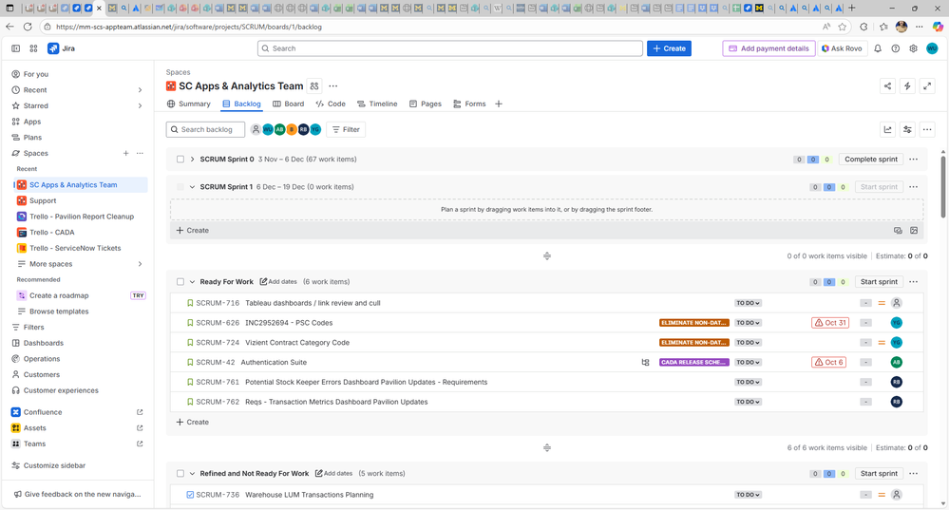Select the Ready For Work checkbox
Screen dimensions: 949x510
click(180, 282)
